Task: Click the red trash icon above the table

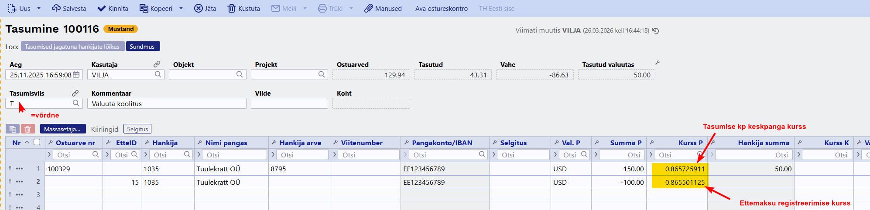Action: (27, 129)
